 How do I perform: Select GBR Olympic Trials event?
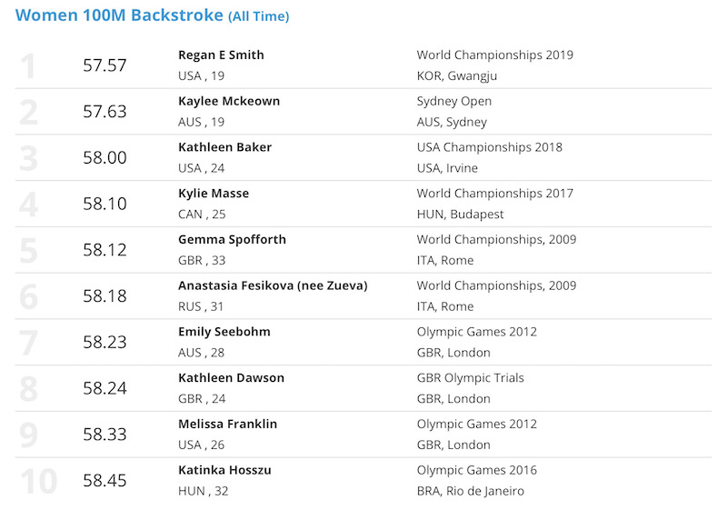tap(471, 378)
